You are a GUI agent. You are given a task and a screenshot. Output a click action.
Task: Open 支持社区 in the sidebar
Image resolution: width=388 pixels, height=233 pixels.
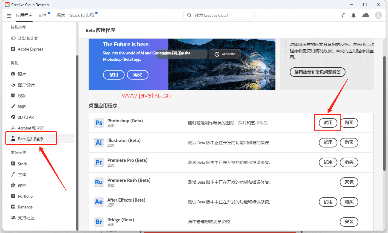[x=23, y=218]
